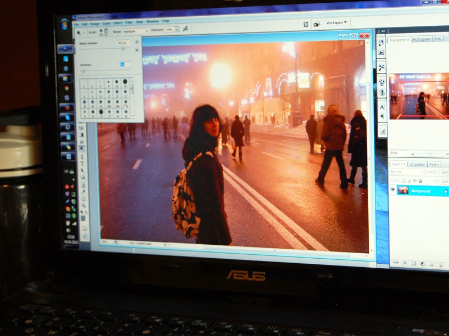
Task: Add a layer mask from Layers panel
Action: pos(413,263)
